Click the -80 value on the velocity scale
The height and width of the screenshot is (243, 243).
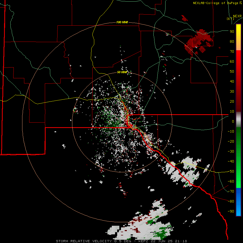pyautogui.click(x=231, y=201)
